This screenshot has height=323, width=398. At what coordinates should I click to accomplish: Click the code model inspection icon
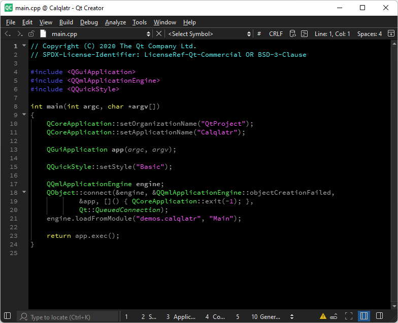[x=292, y=33]
